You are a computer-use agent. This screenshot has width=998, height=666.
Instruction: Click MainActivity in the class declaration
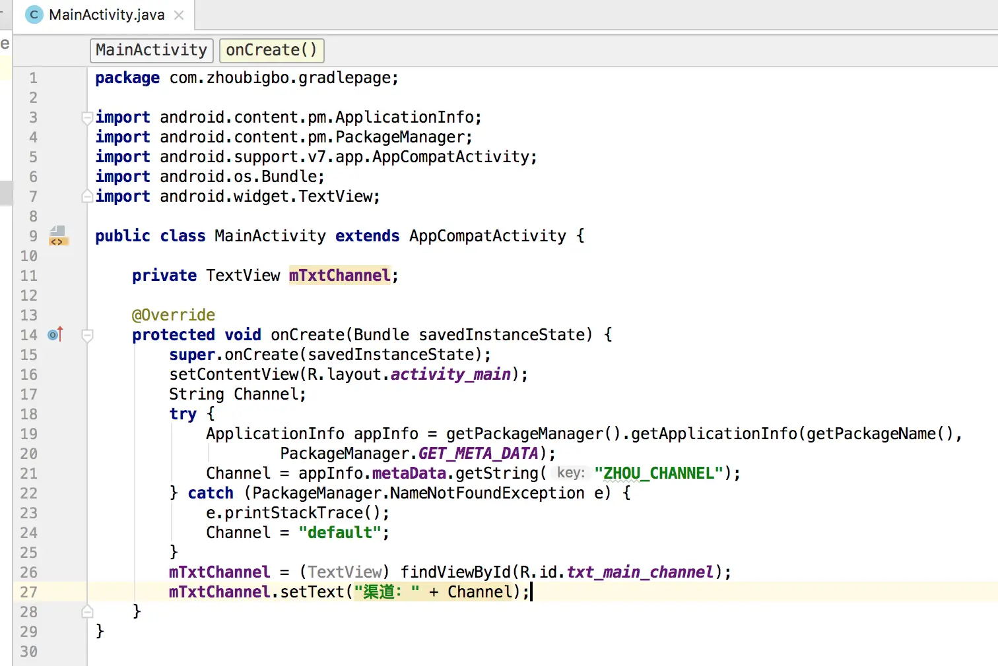click(270, 236)
